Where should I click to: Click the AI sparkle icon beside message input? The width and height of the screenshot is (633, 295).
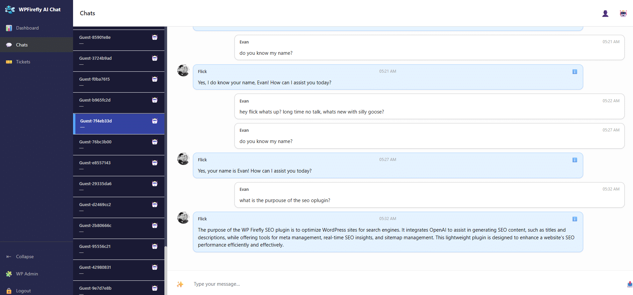pyautogui.click(x=180, y=284)
